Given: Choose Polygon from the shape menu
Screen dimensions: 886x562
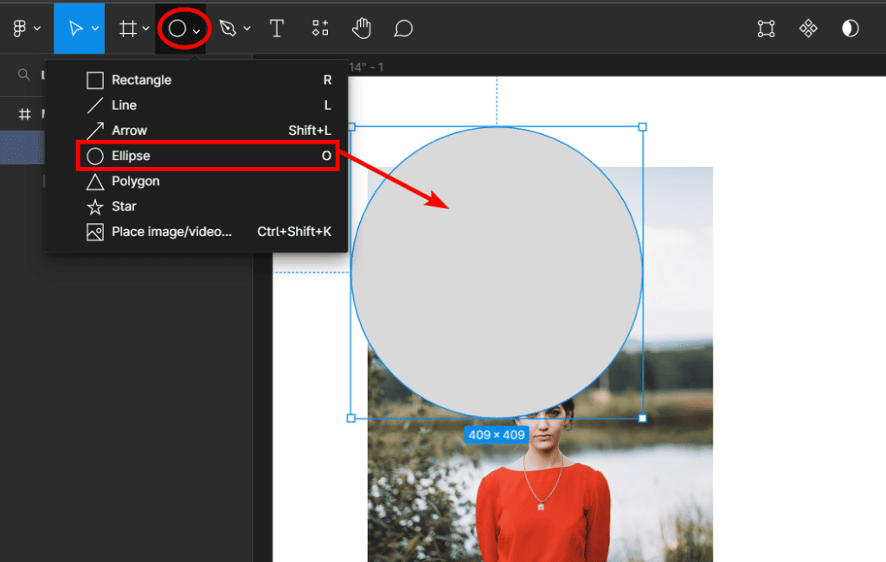Looking at the screenshot, I should pos(135,182).
